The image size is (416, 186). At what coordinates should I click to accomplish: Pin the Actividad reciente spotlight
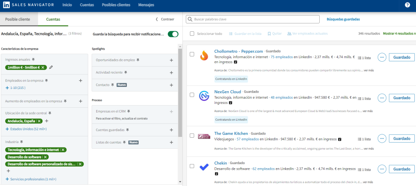[126, 72]
